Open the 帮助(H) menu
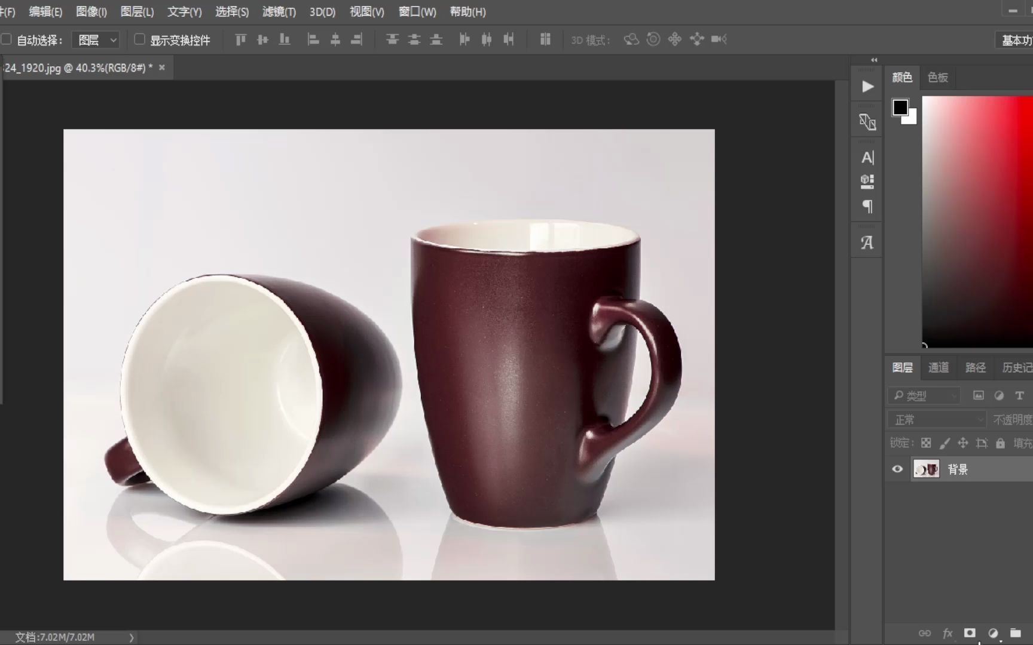 pyautogui.click(x=467, y=11)
